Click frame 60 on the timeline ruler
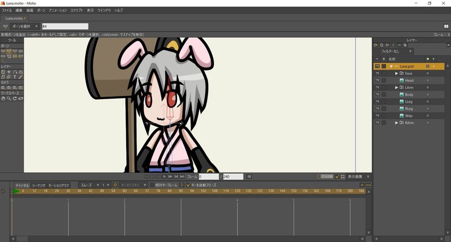The image size is (451, 242). pyautogui.click(x=124, y=191)
